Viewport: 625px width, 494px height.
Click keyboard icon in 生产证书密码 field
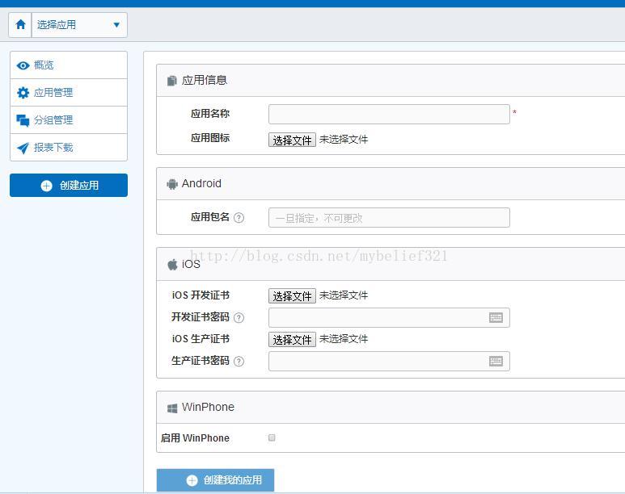pos(496,361)
